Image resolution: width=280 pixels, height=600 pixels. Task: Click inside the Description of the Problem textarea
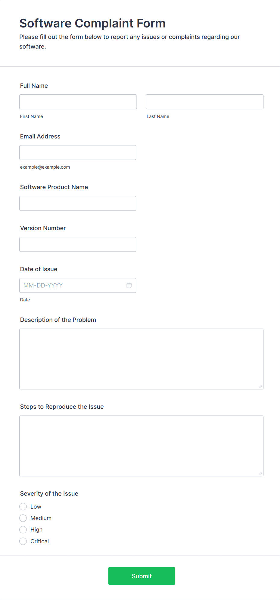pyautogui.click(x=141, y=359)
